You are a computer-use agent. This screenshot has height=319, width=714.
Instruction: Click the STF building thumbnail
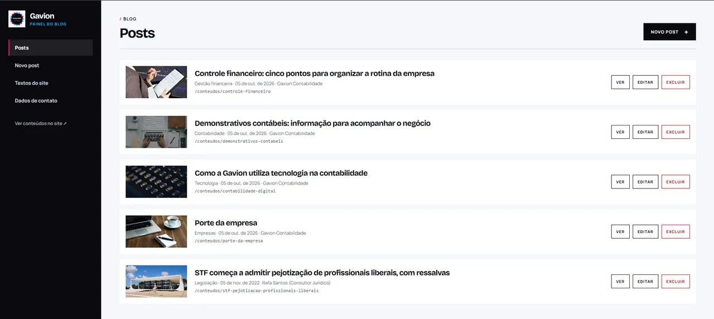coord(156,281)
